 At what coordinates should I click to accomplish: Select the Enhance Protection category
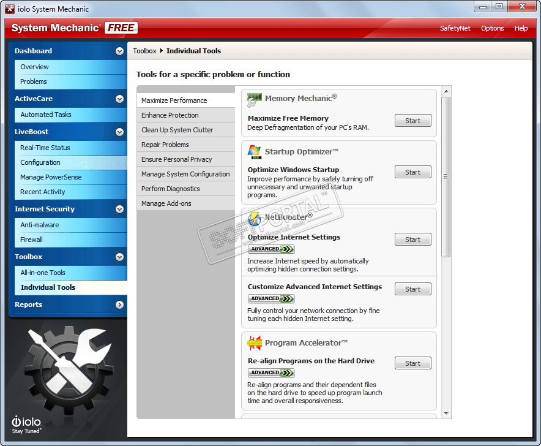click(x=186, y=115)
